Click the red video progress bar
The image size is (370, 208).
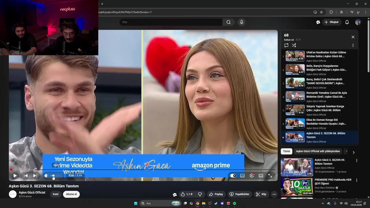pyautogui.click(x=143, y=170)
